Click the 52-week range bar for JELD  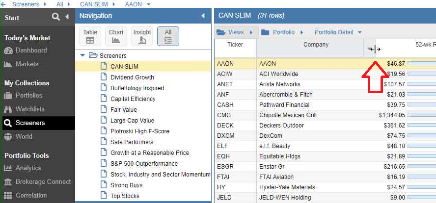tap(422, 198)
